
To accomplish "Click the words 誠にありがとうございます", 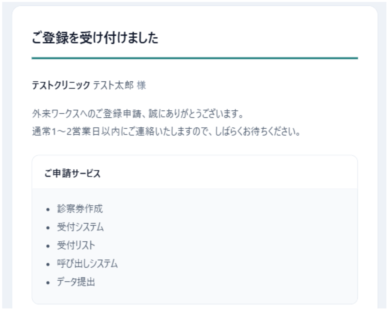I will (x=196, y=114).
